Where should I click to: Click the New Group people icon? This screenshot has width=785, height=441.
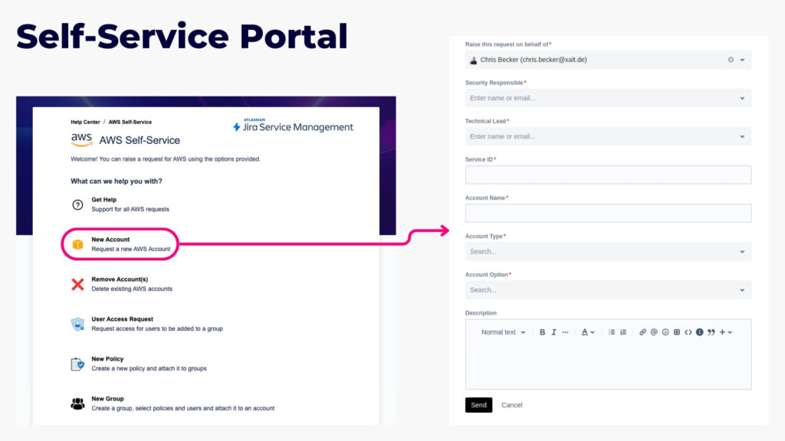(77, 403)
